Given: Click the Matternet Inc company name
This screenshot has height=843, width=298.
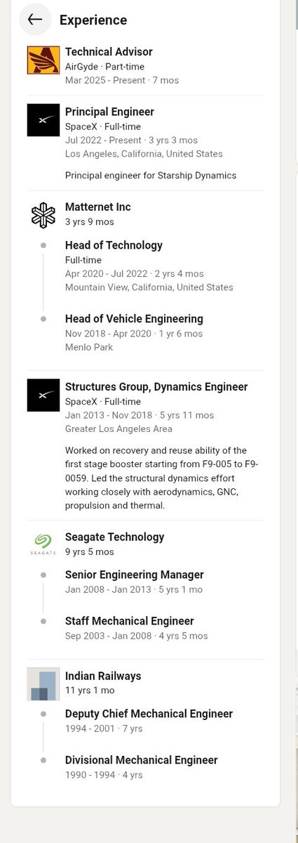Looking at the screenshot, I should pyautogui.click(x=98, y=207).
